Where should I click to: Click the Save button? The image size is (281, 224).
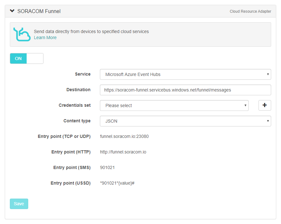19,204
